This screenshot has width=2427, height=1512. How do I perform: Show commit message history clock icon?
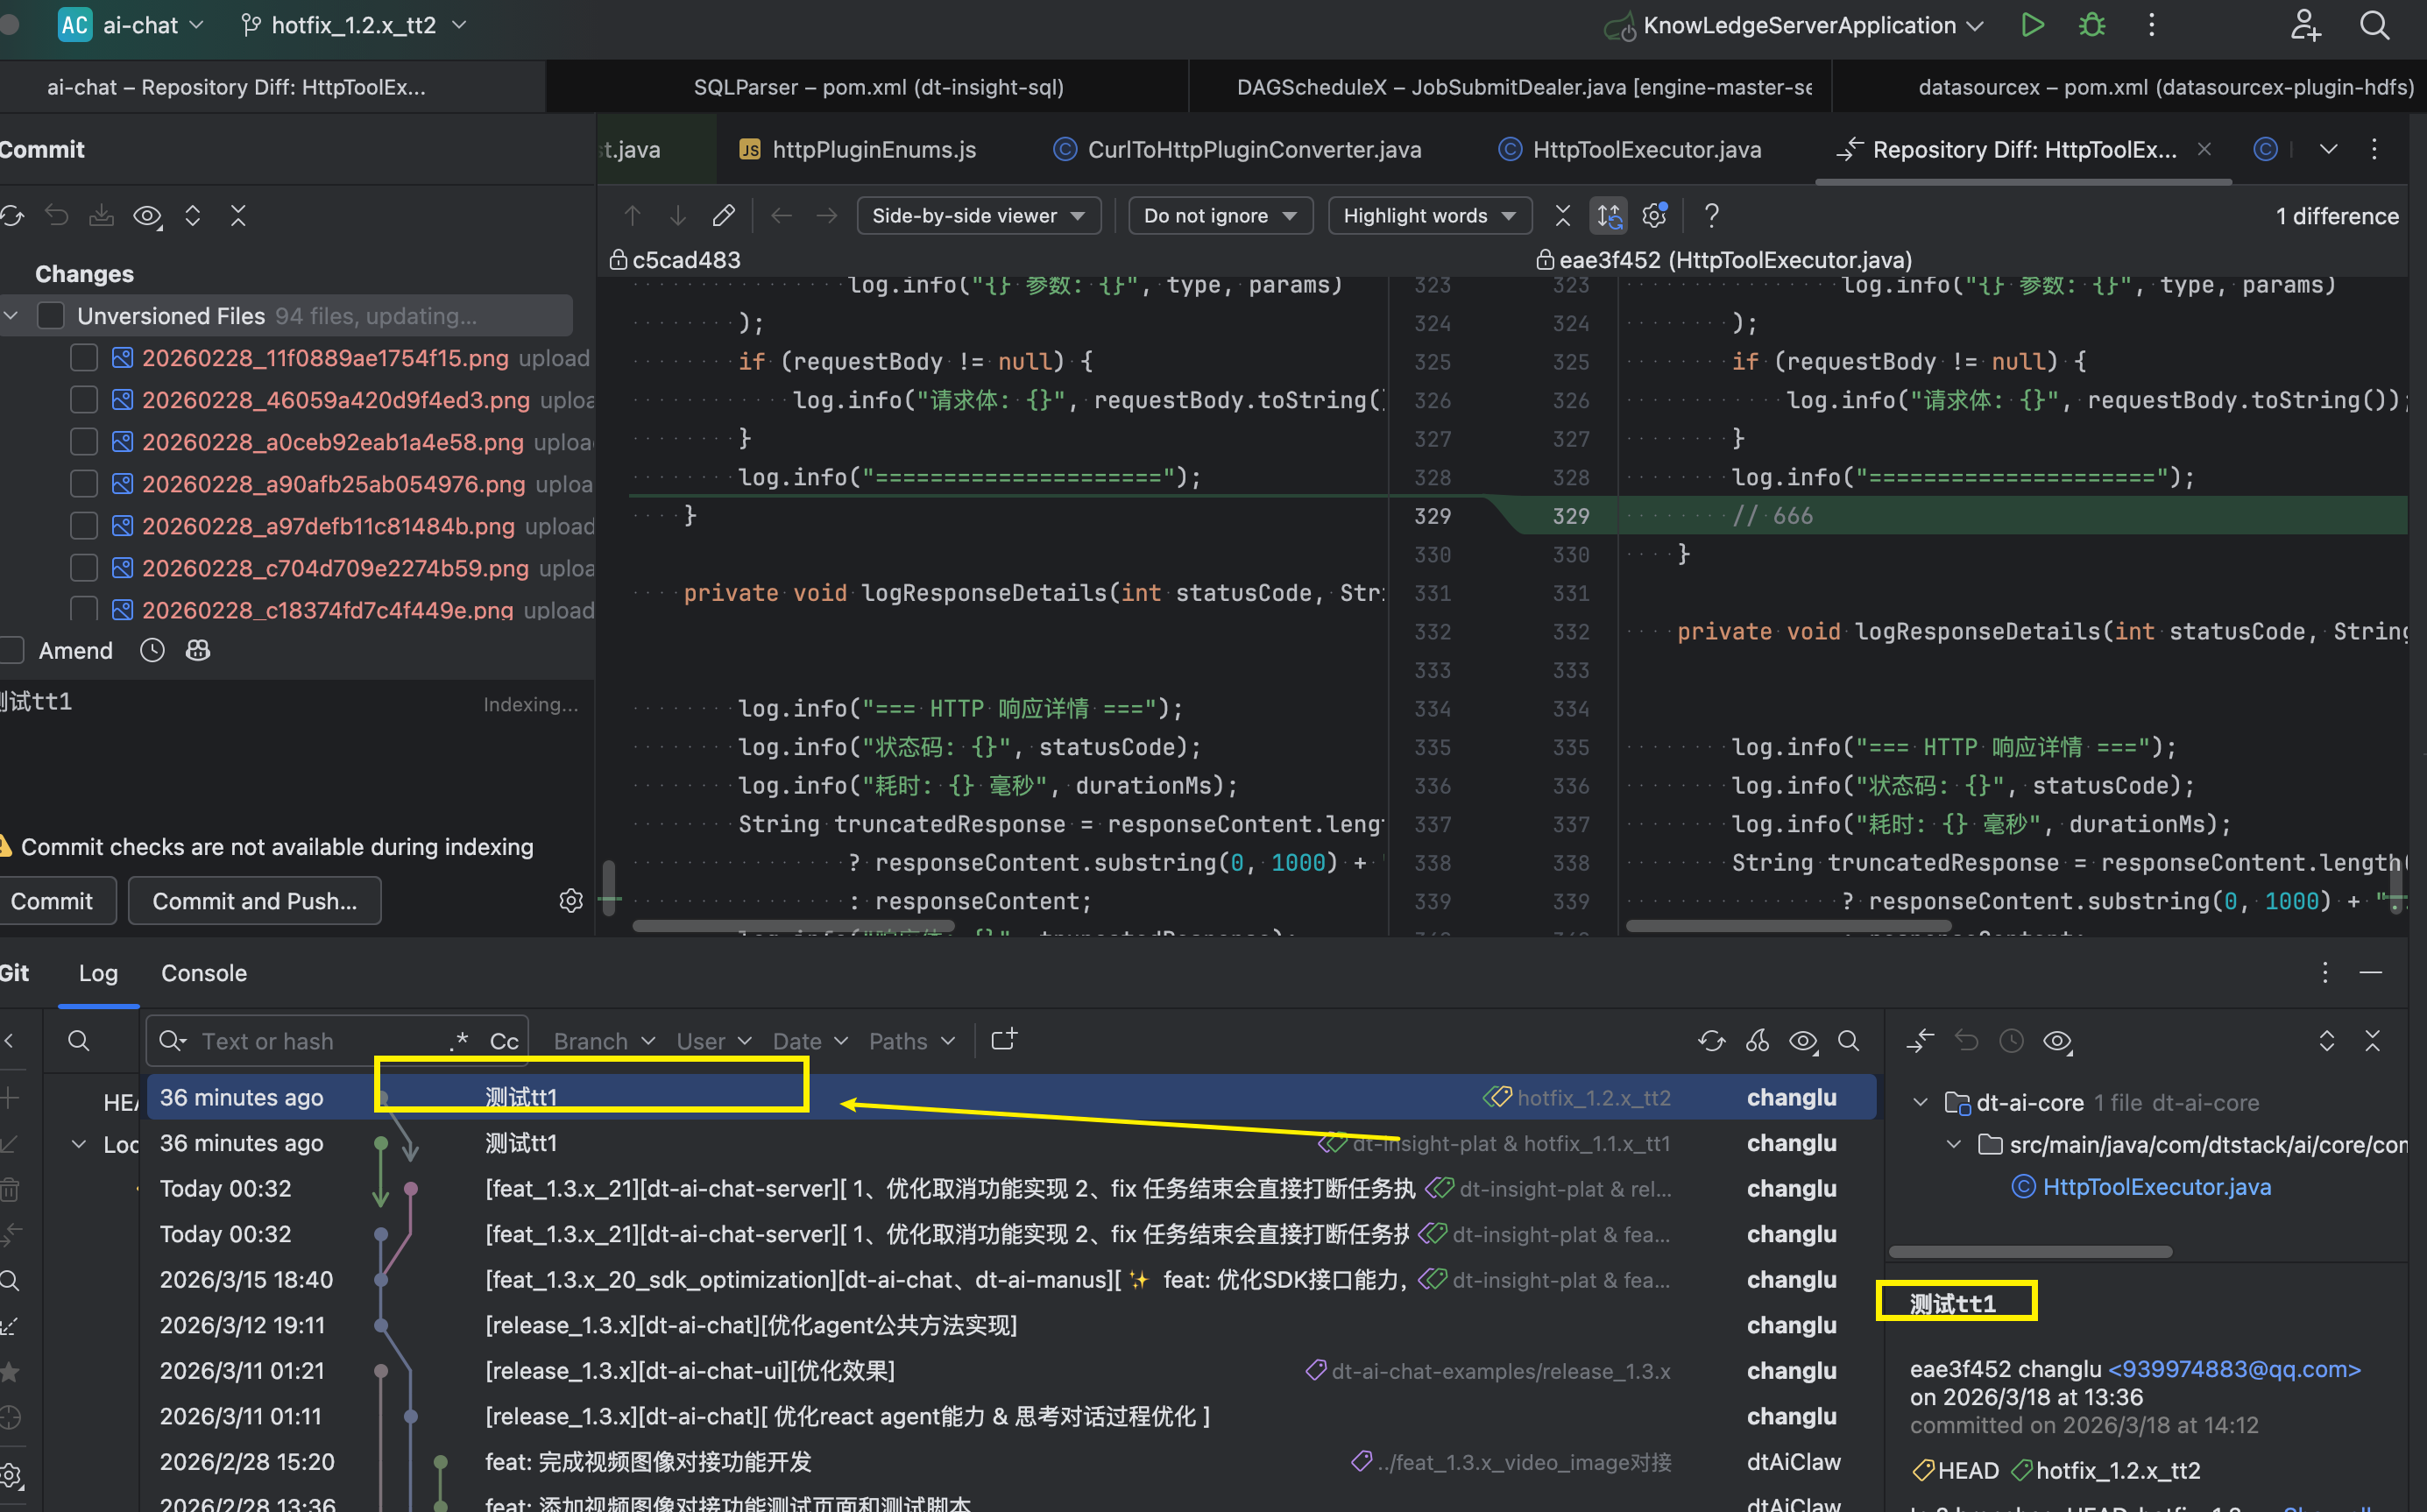point(152,650)
